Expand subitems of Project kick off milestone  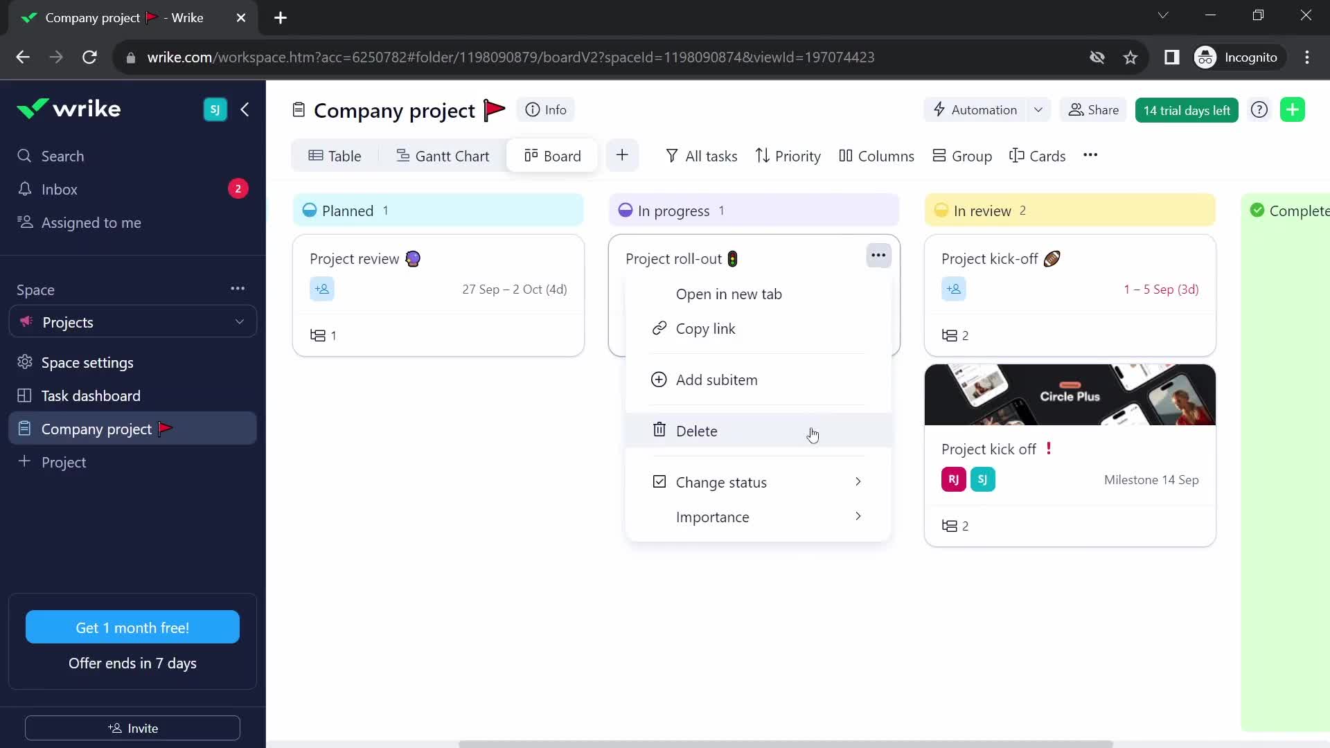pos(955,526)
